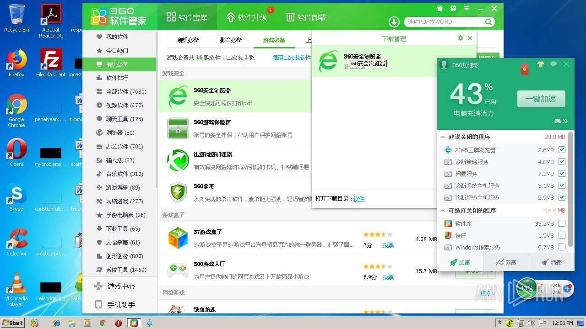586x329 pixels.
Task: Select 网络游戏 (277) category
Action: (x=120, y=201)
